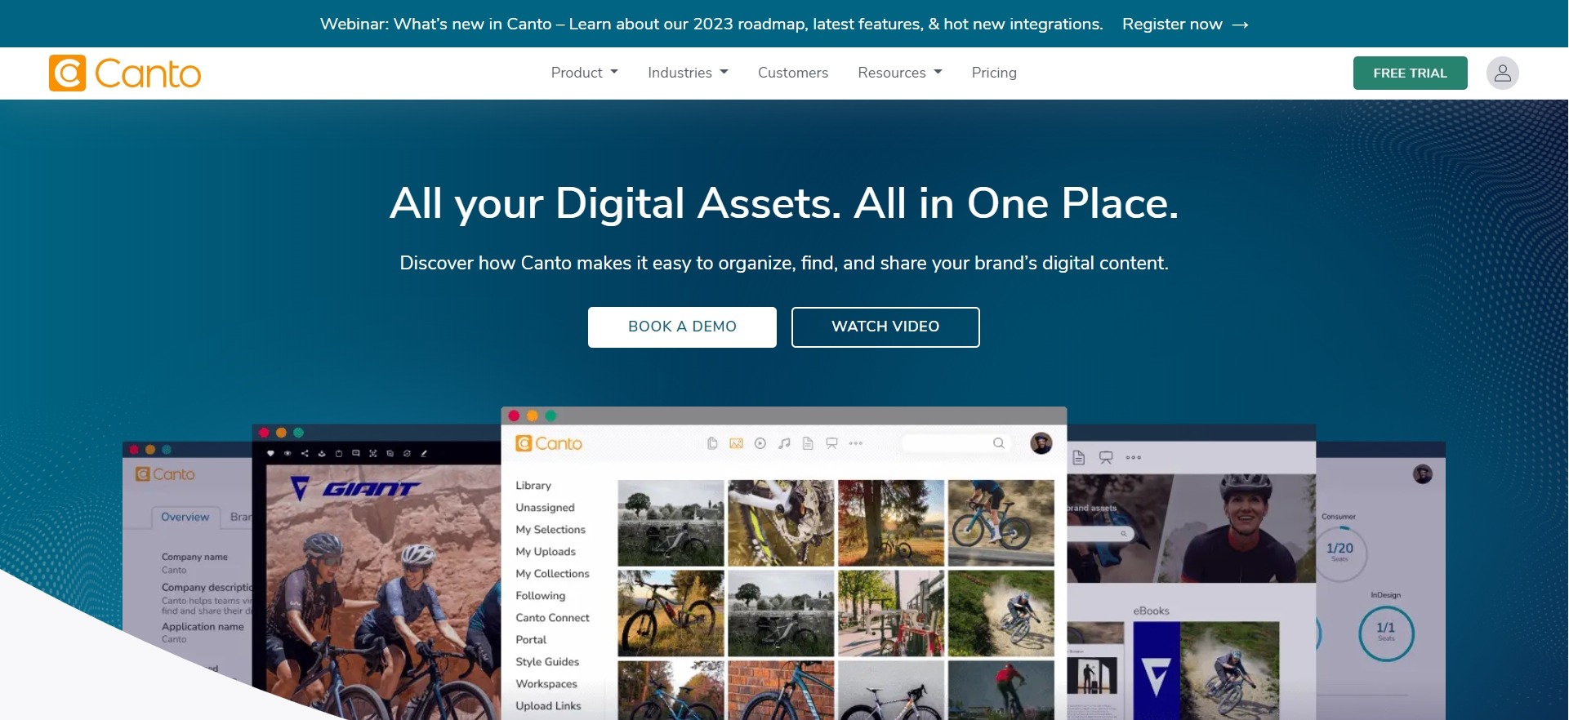Click the Canto logo in the header
Viewport: 1569px width, 720px height.
click(x=125, y=73)
